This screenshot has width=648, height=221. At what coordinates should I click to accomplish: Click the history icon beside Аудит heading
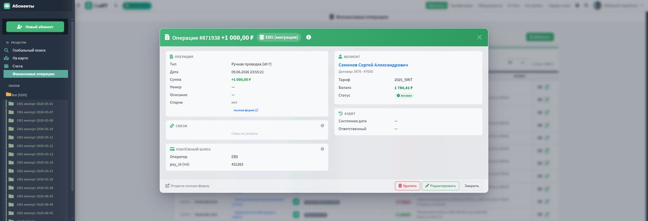[341, 113]
